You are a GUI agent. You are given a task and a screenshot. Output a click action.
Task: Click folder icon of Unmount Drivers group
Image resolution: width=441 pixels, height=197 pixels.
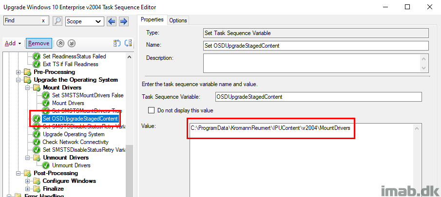tap(37, 158)
